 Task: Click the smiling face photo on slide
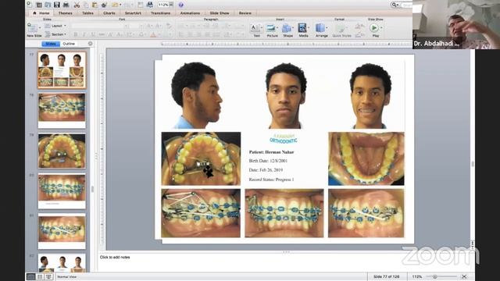(370, 95)
